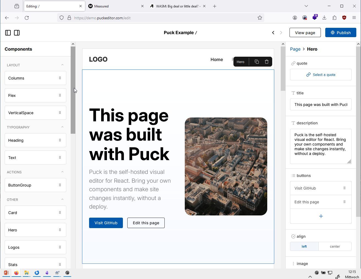Image resolution: width=361 pixels, height=279 pixels.
Task: Click the preview canvas scrollbar thumb
Action: pyautogui.click(x=283, y=69)
